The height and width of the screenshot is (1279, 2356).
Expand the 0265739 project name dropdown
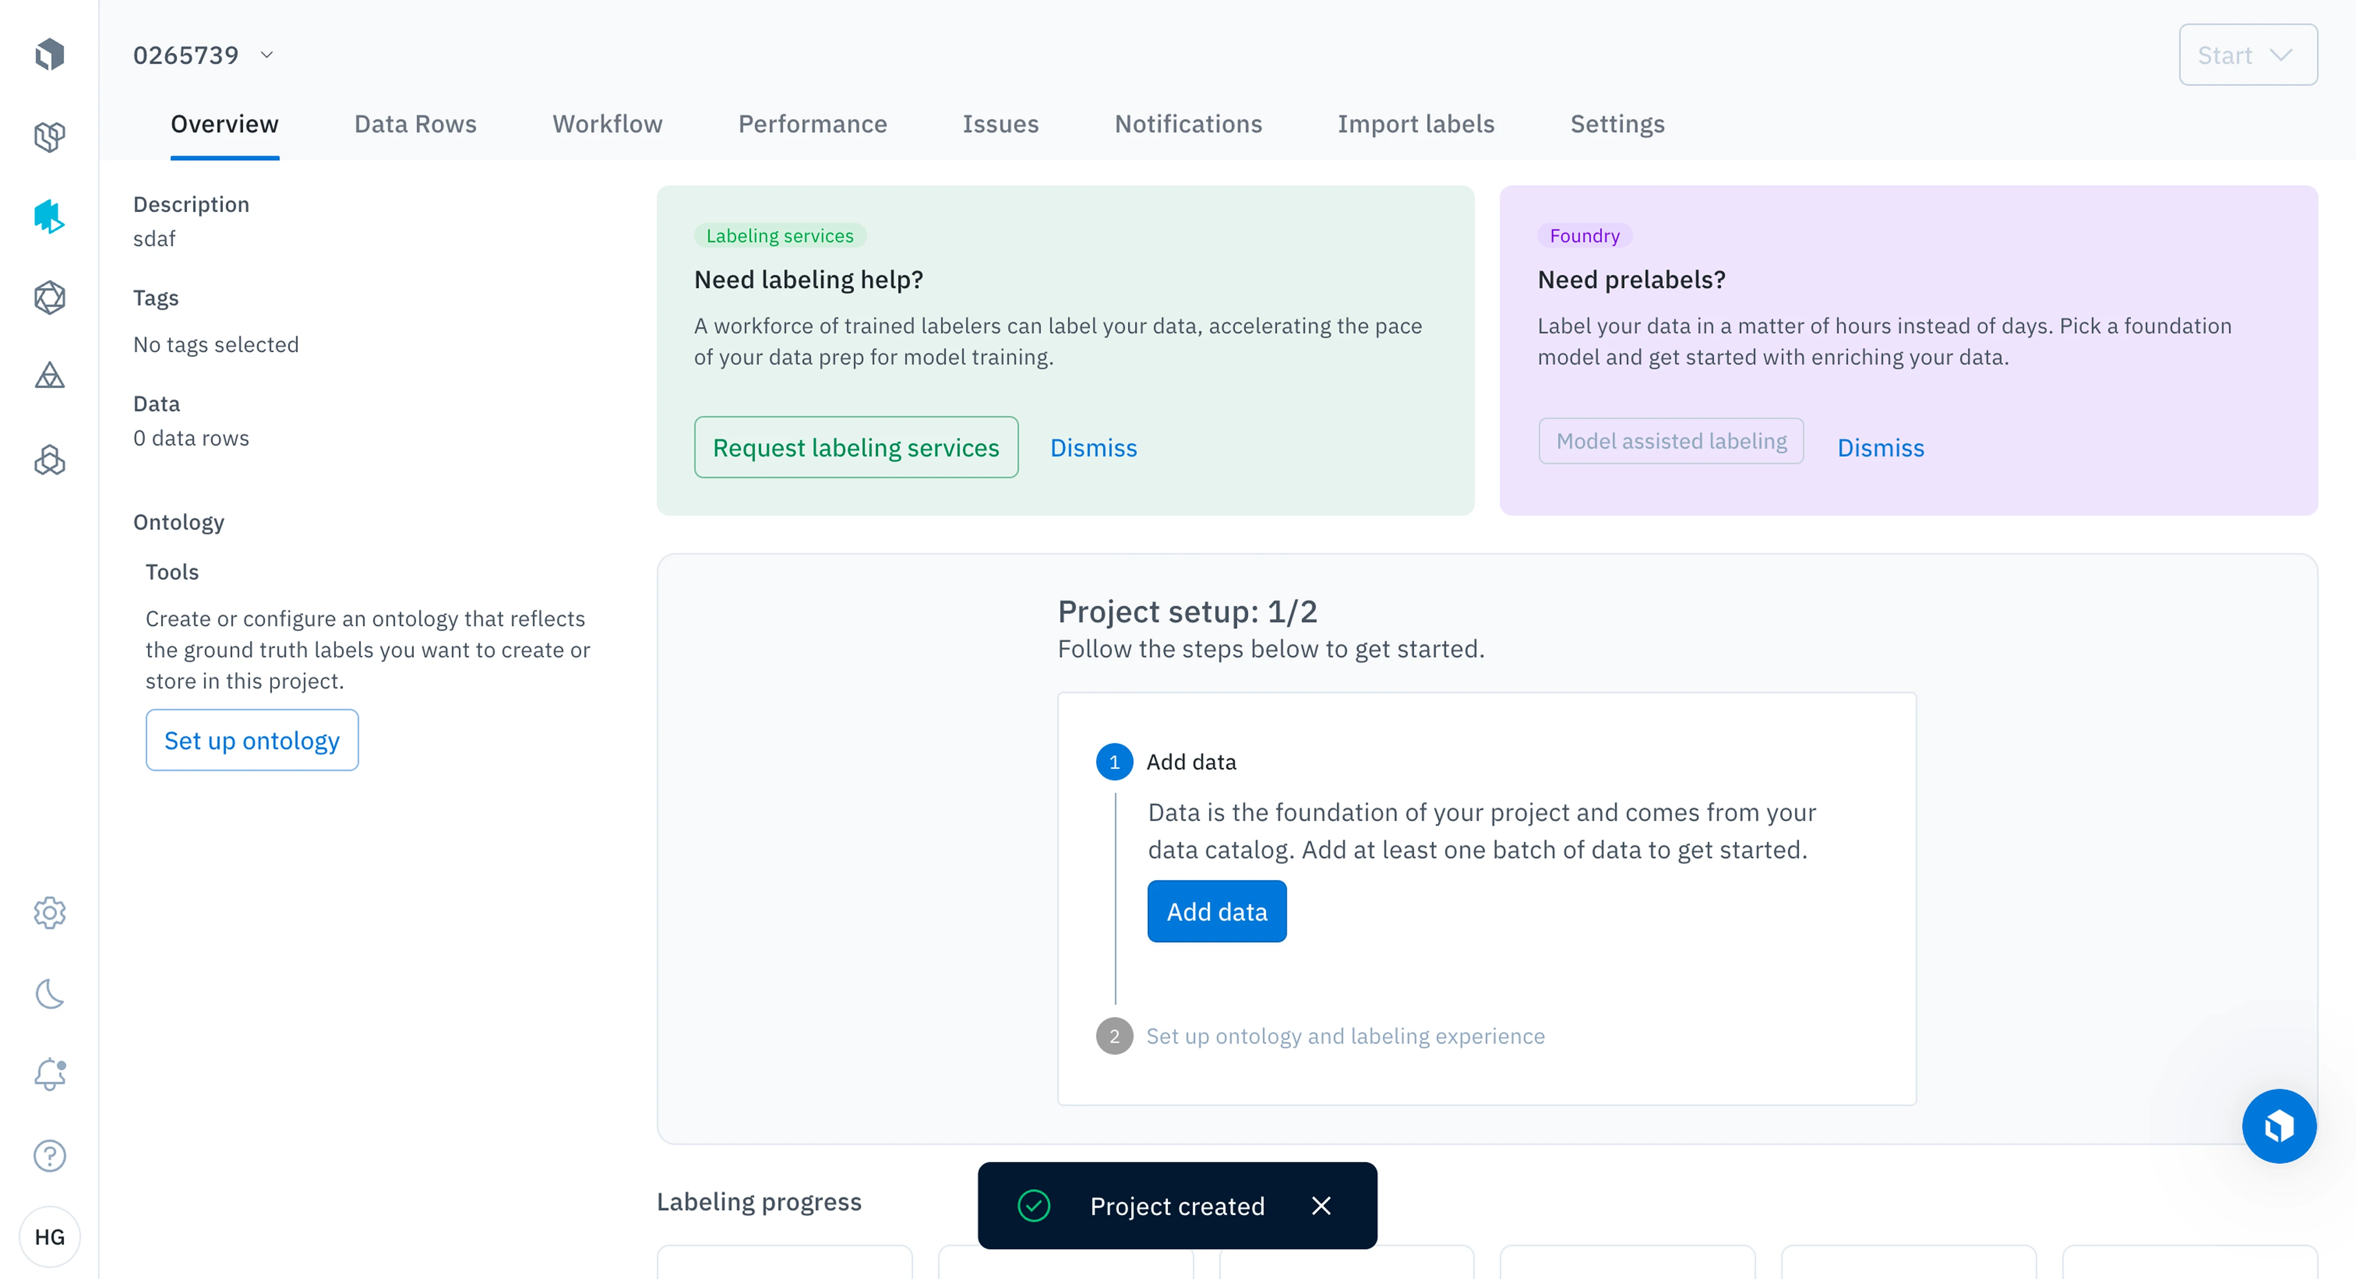[x=267, y=55]
